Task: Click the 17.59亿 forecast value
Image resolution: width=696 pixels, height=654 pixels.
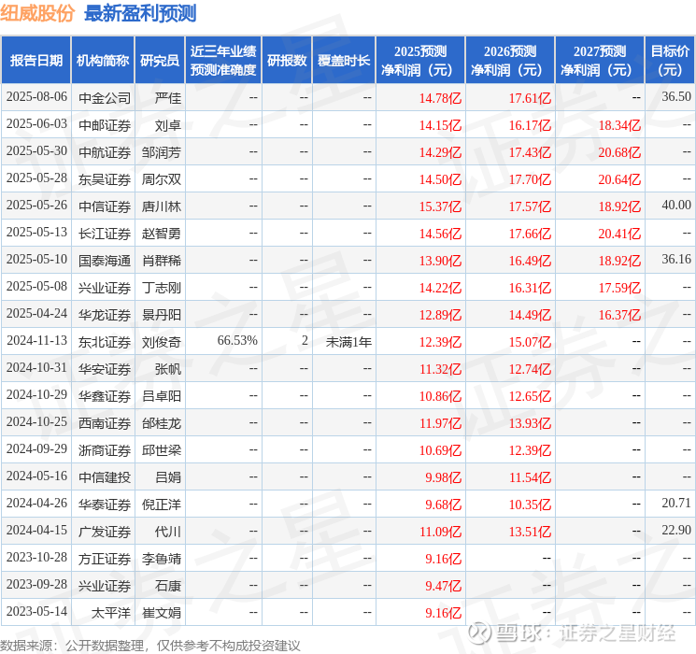Action: click(x=619, y=288)
